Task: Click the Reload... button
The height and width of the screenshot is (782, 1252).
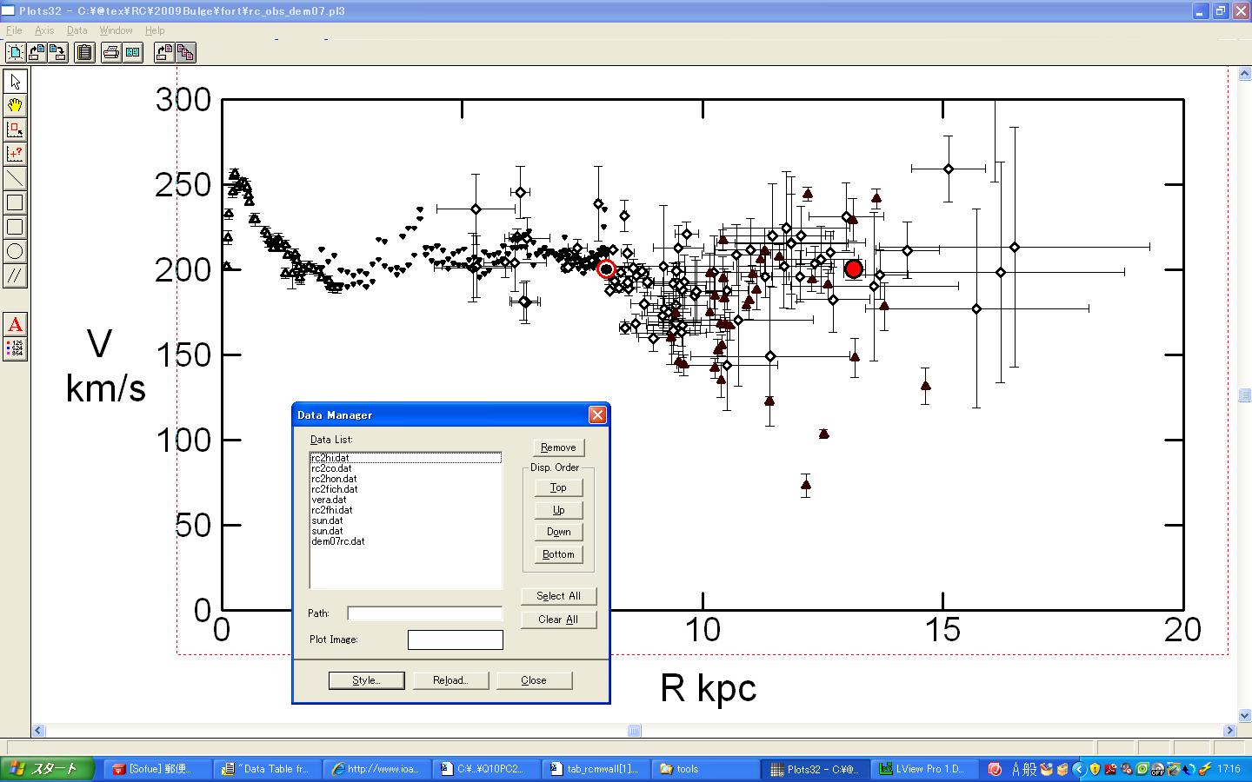Action: 450,680
